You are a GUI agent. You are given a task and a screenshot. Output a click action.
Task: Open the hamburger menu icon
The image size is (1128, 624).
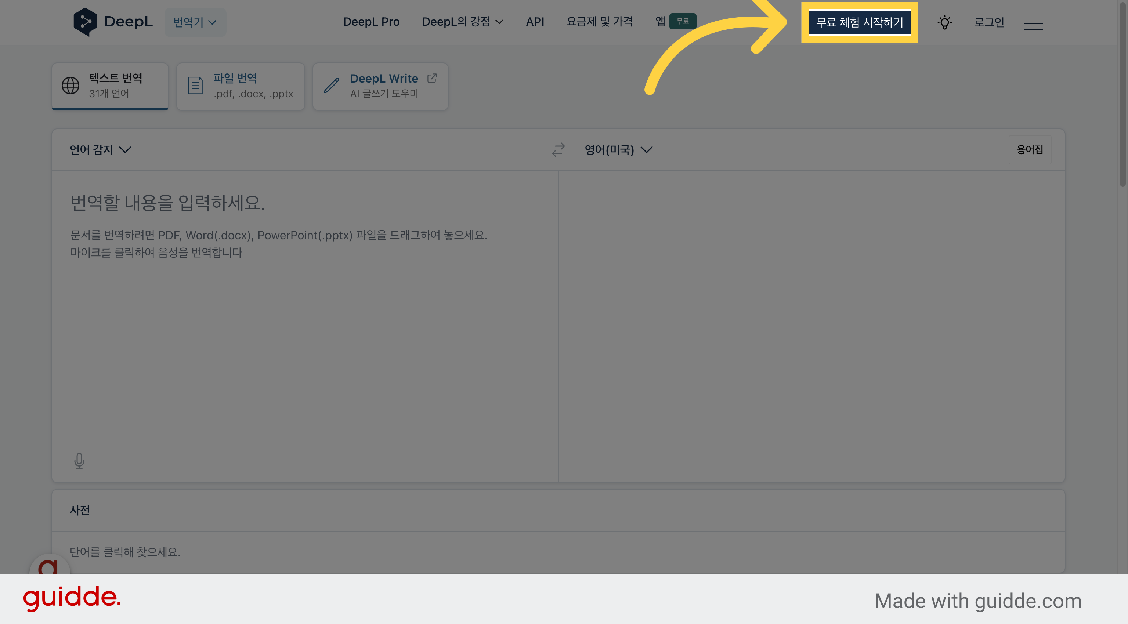pos(1033,23)
